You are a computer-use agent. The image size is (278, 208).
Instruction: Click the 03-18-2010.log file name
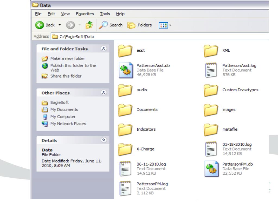[x=237, y=144]
